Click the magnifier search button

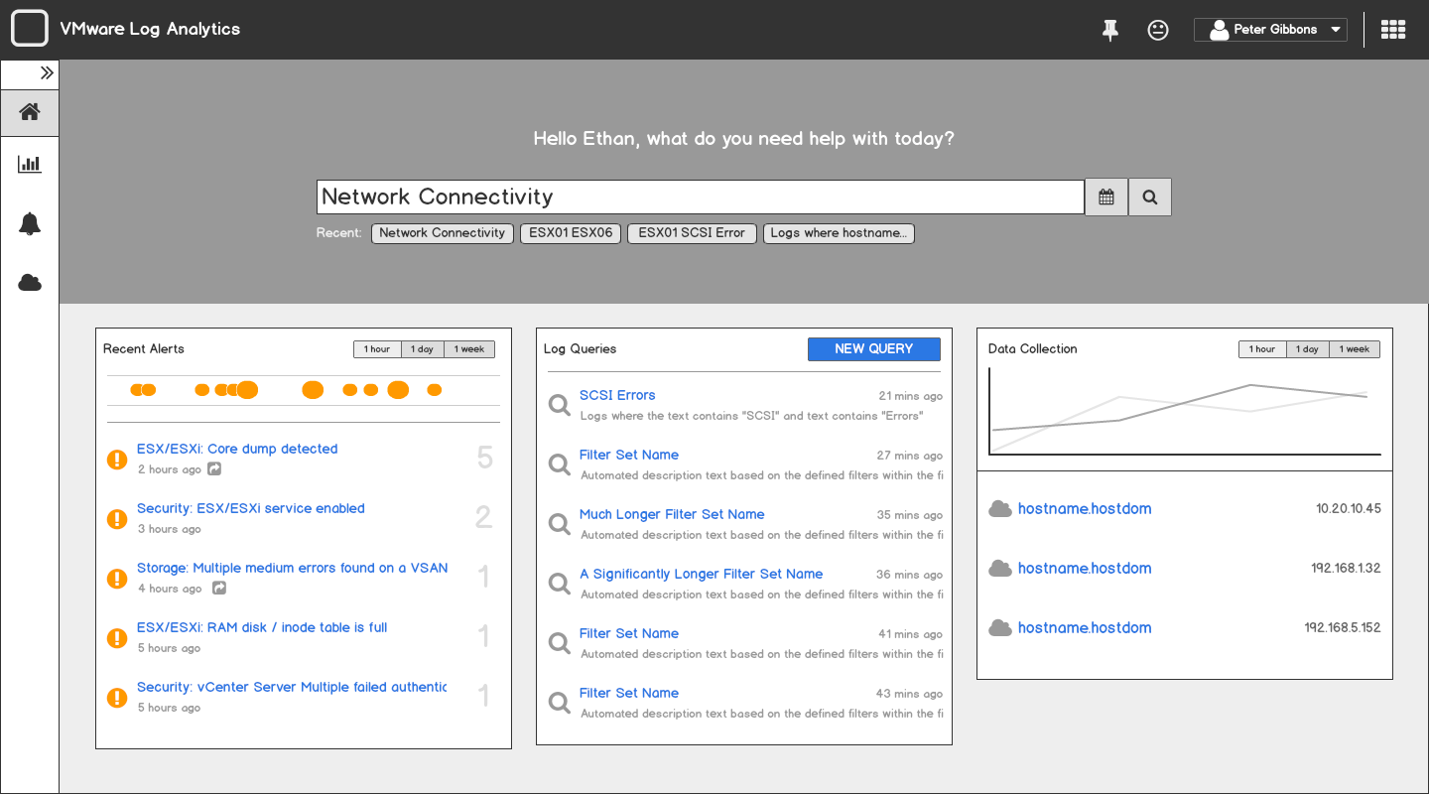pos(1150,197)
